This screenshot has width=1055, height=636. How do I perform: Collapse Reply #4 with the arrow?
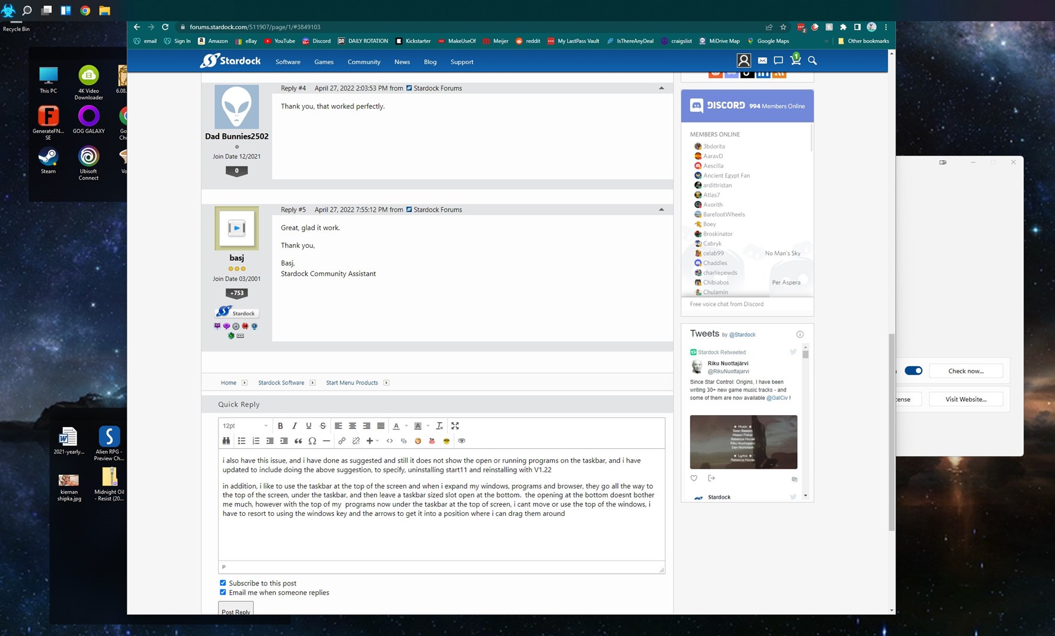tap(662, 88)
